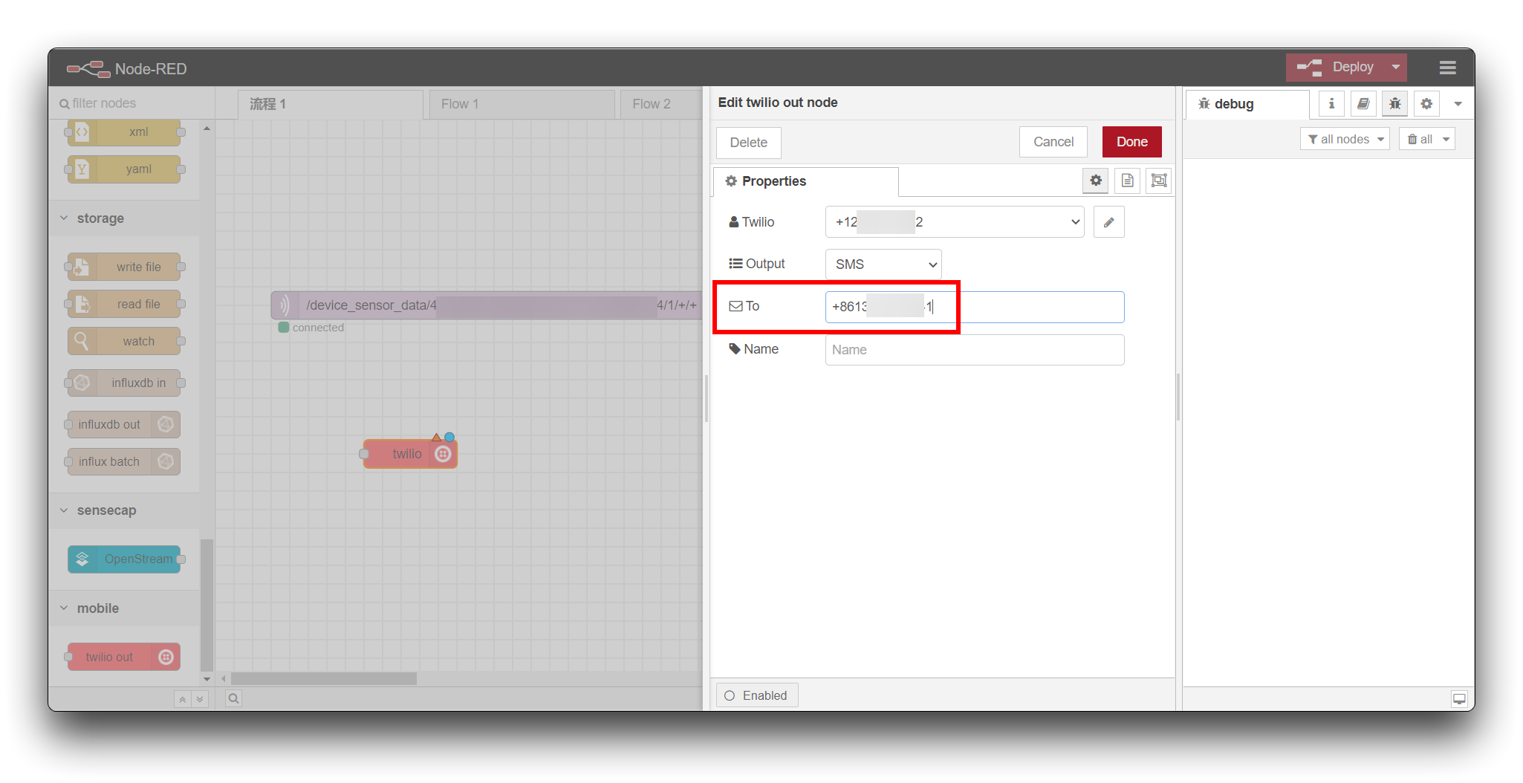The height and width of the screenshot is (783, 1523).
Task: Click the Done button
Action: tap(1131, 142)
